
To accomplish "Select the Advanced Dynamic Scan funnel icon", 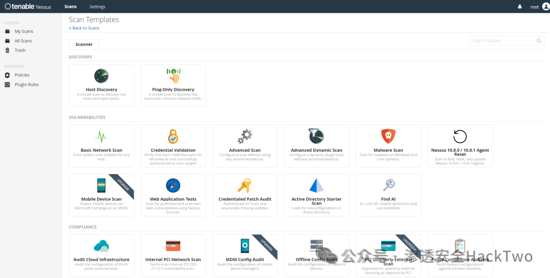I will coord(316,136).
